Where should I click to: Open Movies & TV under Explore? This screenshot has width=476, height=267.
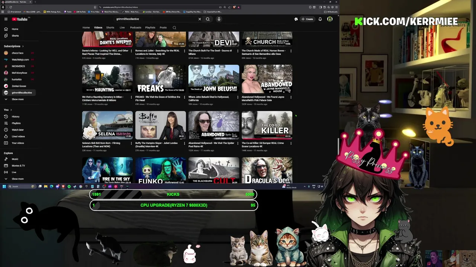click(19, 166)
